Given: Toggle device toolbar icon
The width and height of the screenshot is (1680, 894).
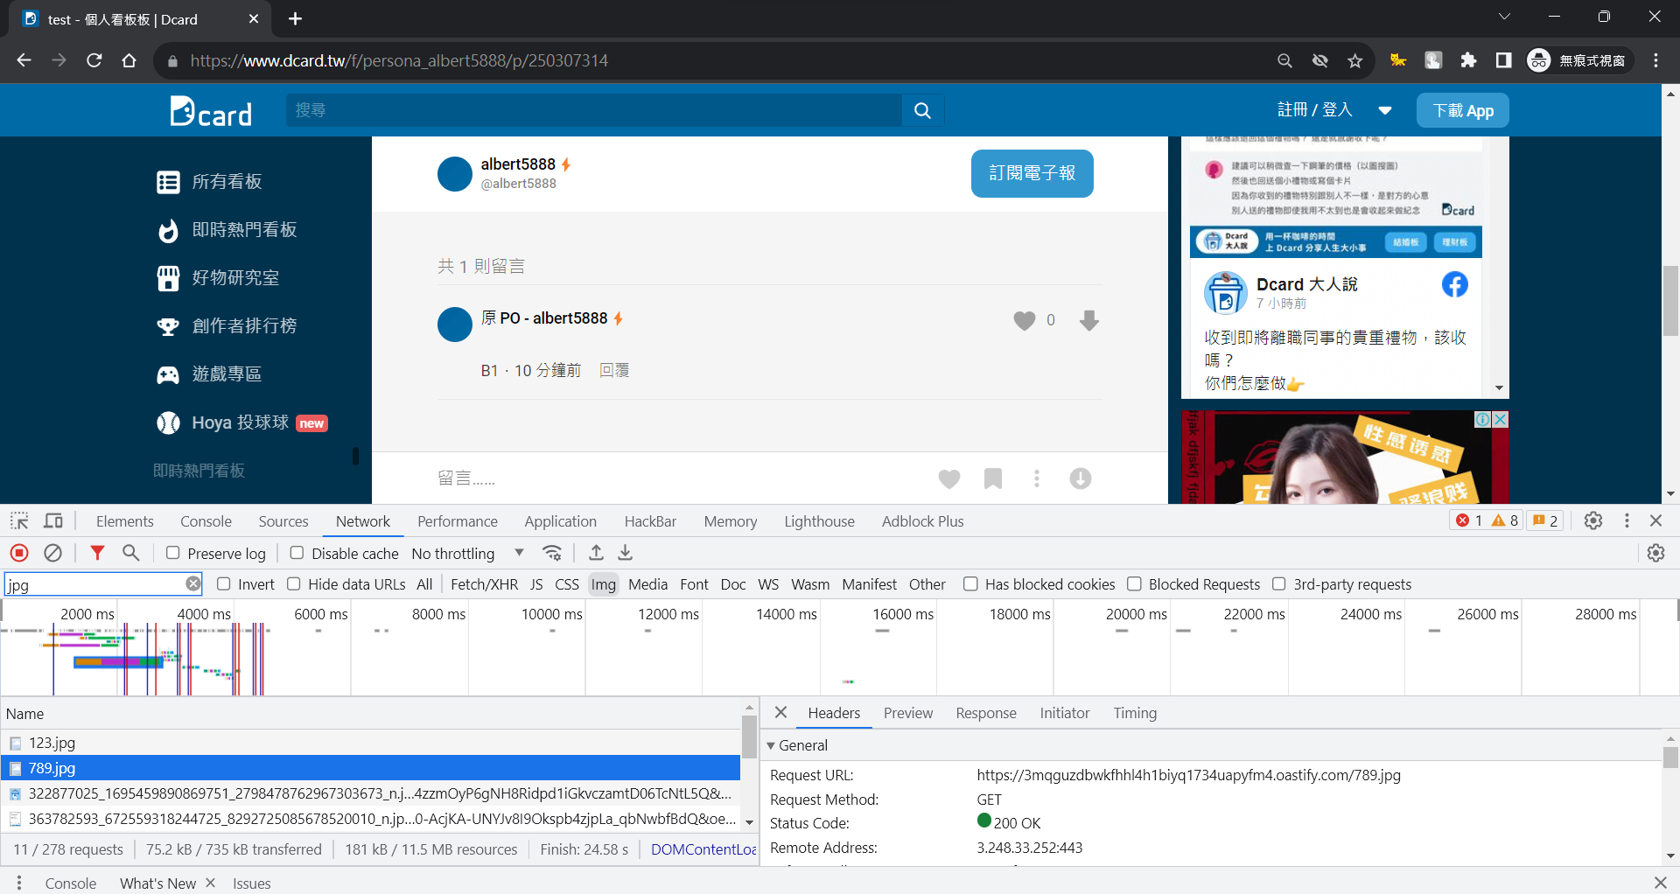Looking at the screenshot, I should click(x=53, y=520).
